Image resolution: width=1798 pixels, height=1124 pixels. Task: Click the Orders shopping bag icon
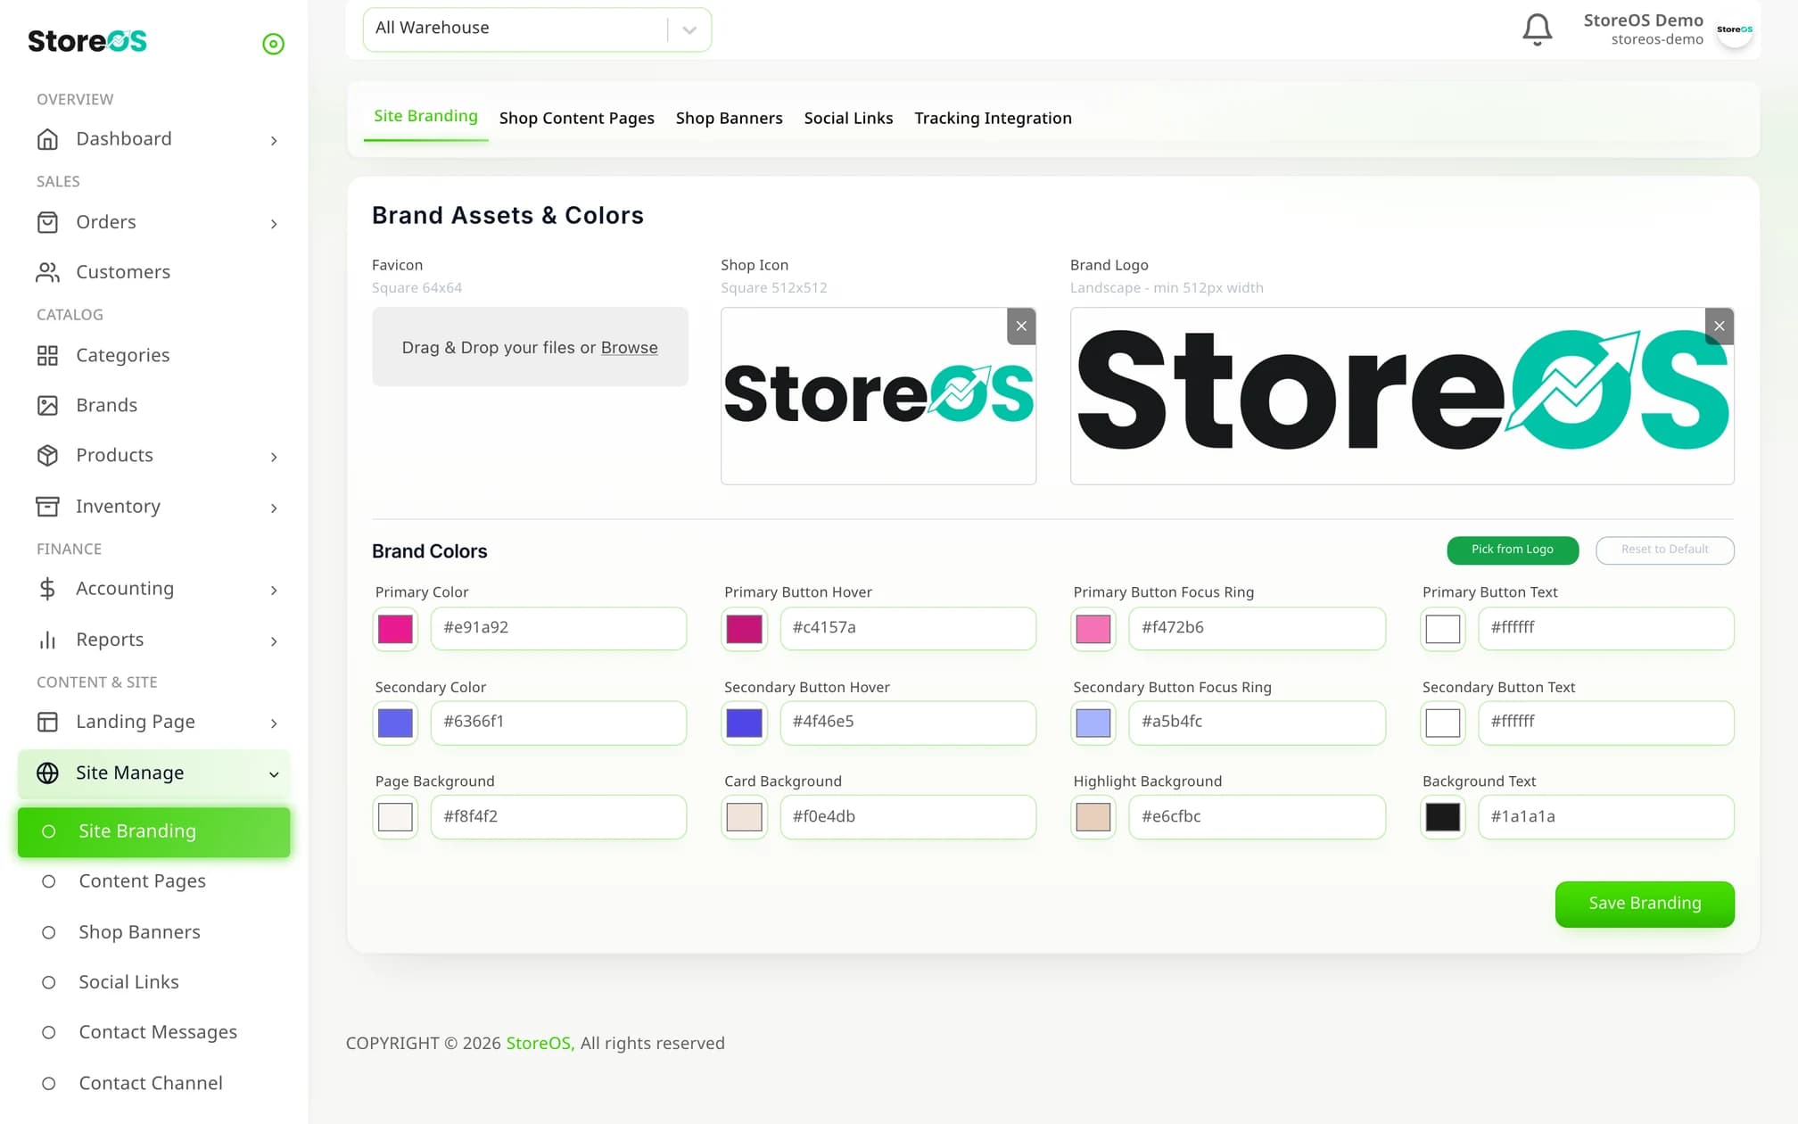(x=47, y=222)
